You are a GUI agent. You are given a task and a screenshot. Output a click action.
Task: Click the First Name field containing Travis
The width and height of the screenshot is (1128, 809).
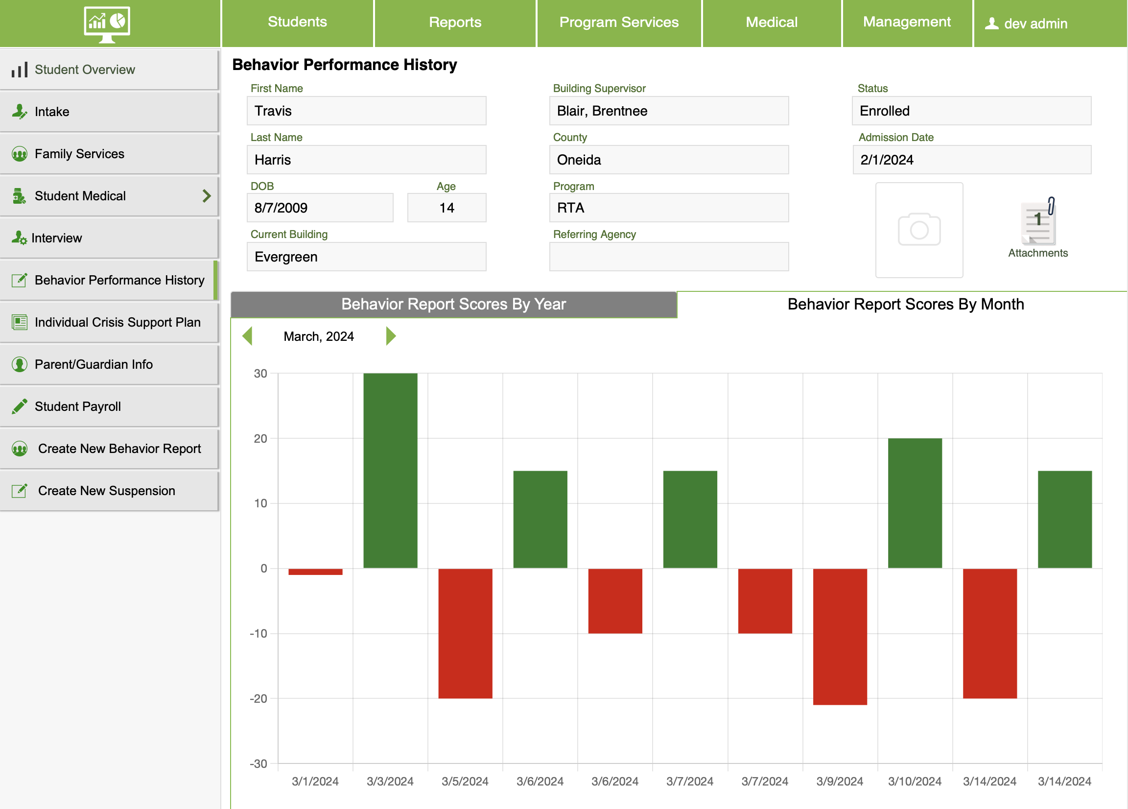[x=367, y=111]
